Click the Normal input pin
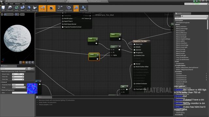 click(135, 64)
